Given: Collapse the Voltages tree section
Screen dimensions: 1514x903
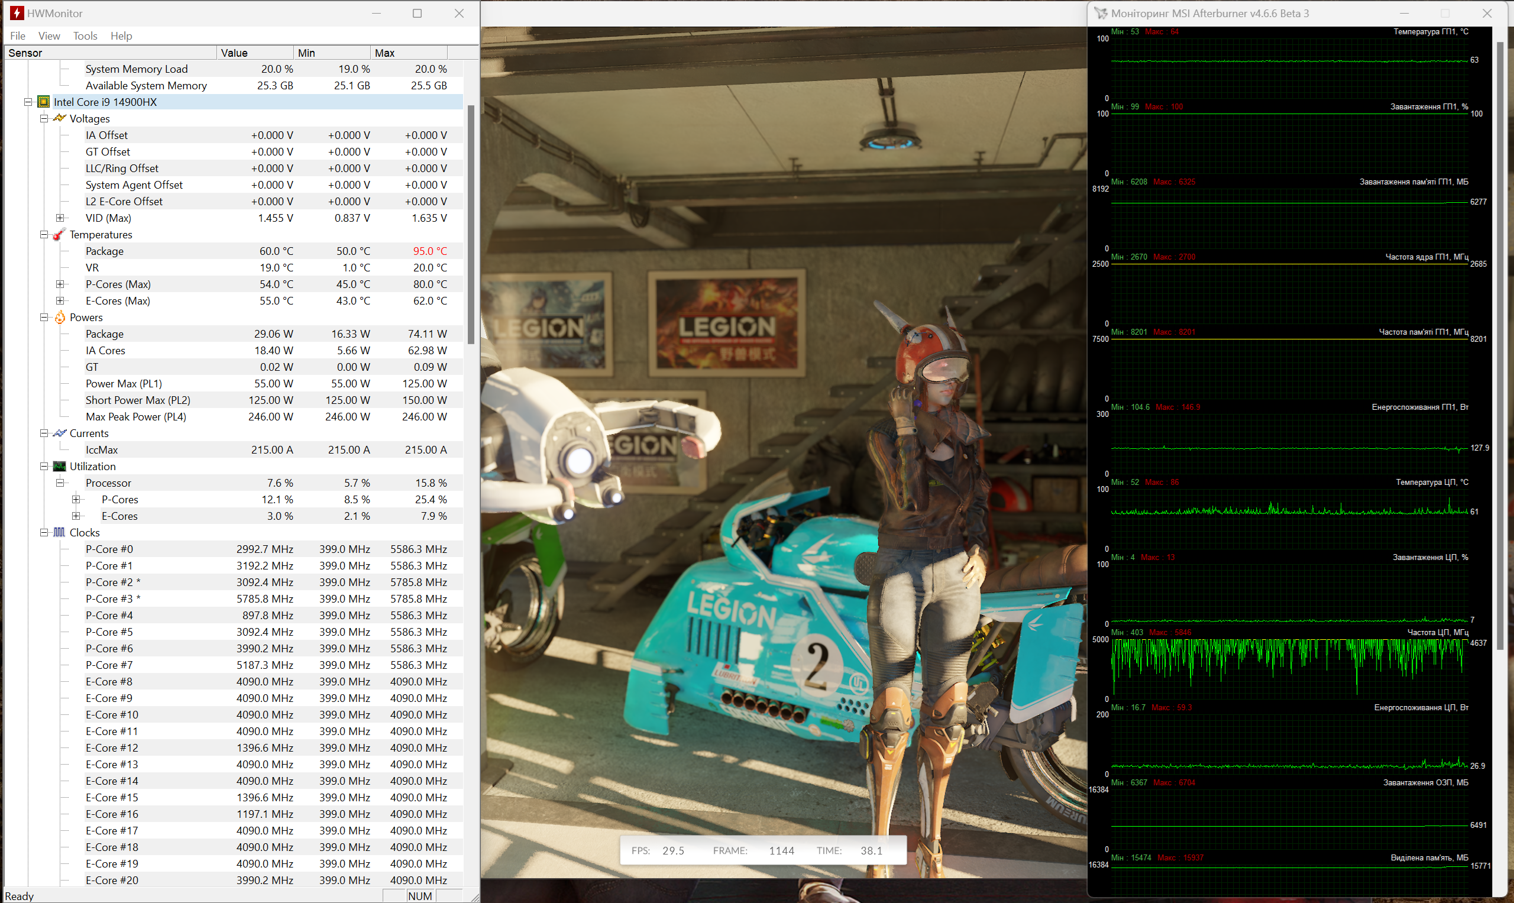Looking at the screenshot, I should point(44,119).
